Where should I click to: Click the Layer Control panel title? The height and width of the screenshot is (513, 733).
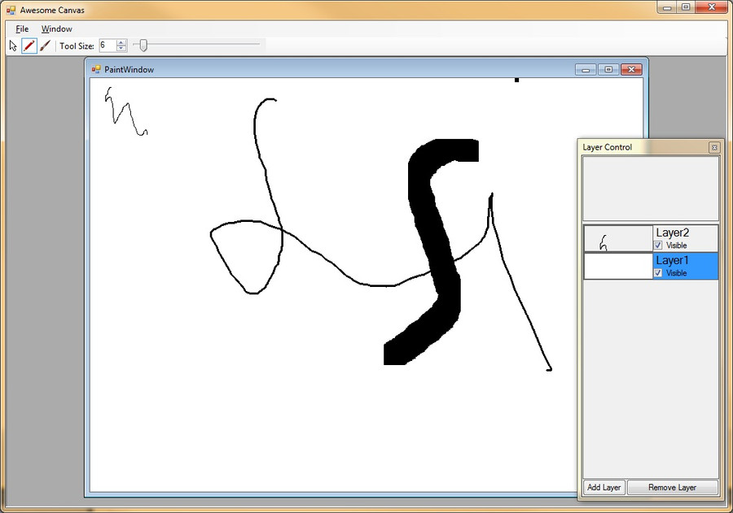[607, 147]
